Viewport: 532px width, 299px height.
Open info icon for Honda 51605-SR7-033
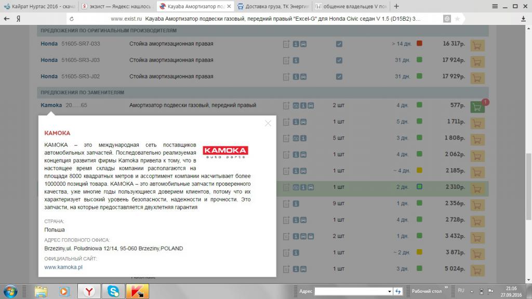(x=296, y=44)
